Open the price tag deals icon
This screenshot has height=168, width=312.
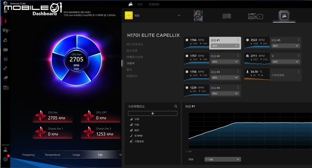click(x=6, y=78)
